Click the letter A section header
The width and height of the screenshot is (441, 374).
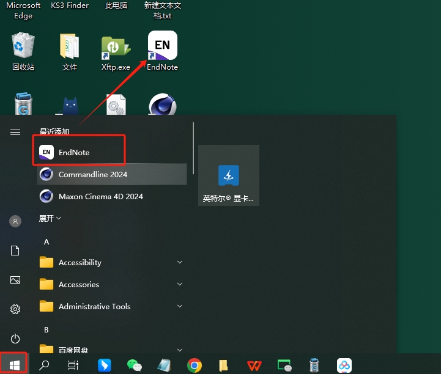coord(46,242)
